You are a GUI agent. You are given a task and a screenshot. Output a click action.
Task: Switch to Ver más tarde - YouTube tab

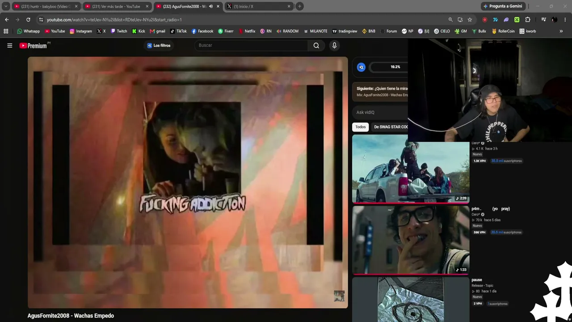pos(117,6)
